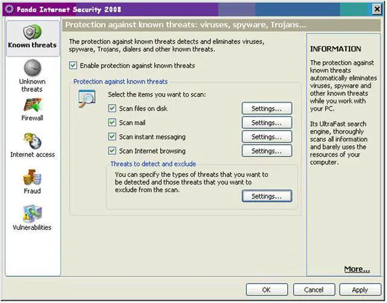
Task: Disable protection against known threats checkbox
Action: click(73, 65)
